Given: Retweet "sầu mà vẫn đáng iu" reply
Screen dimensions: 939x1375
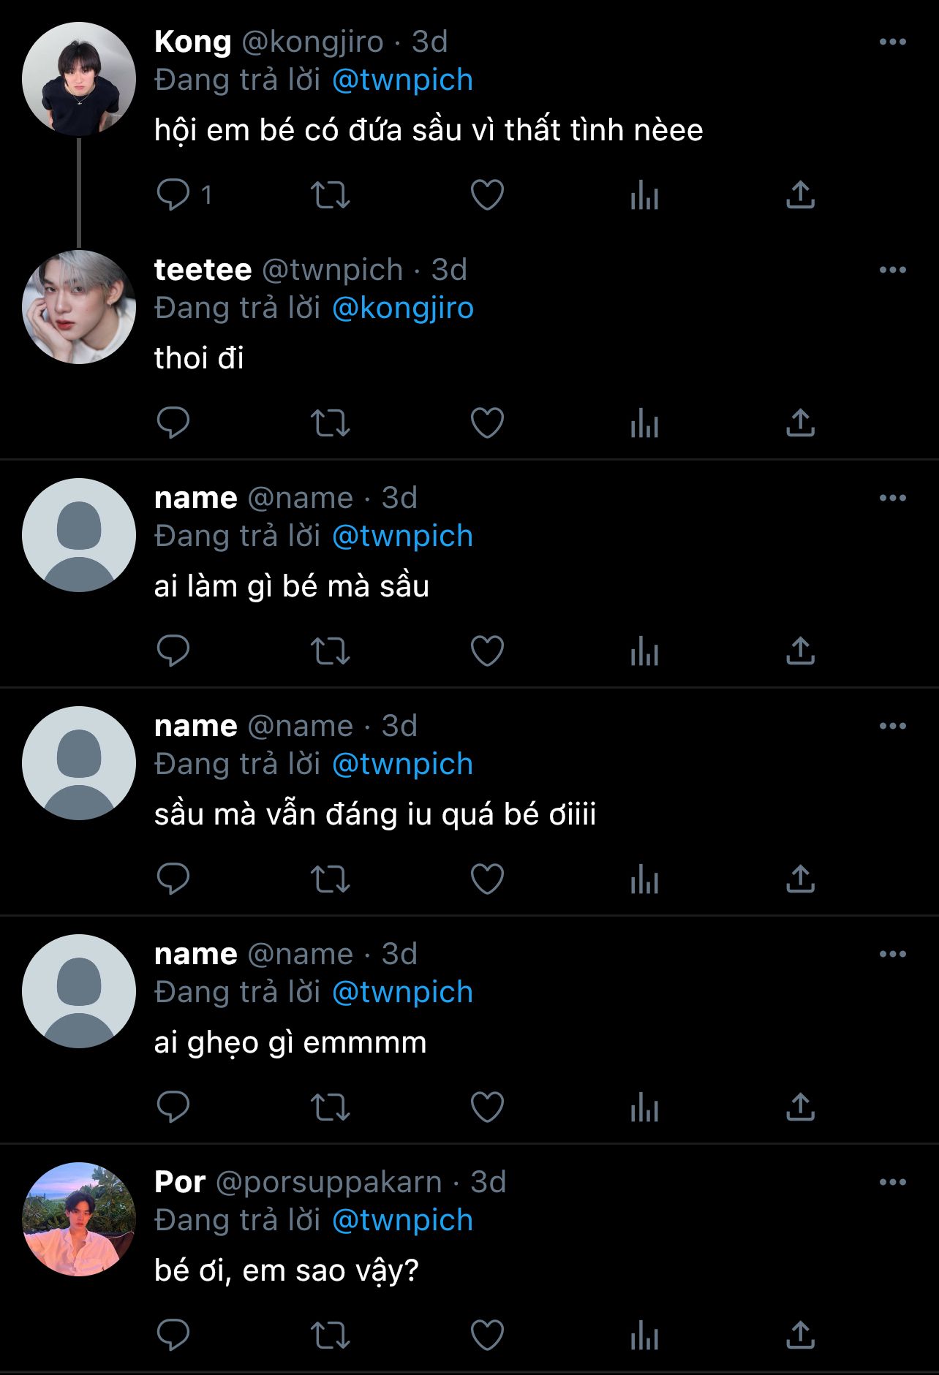Looking at the screenshot, I should (331, 879).
